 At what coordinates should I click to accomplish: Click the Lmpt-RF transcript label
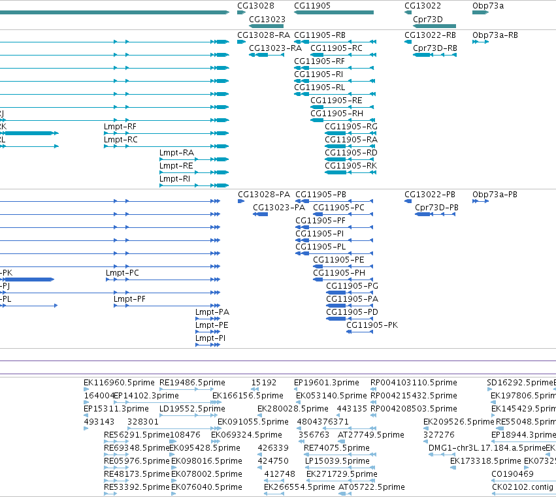pyautogui.click(x=120, y=127)
